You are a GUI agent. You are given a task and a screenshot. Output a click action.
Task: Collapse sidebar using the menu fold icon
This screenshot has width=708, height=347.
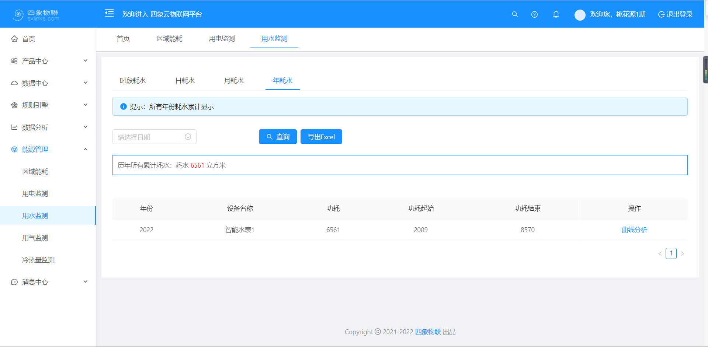[x=109, y=13]
